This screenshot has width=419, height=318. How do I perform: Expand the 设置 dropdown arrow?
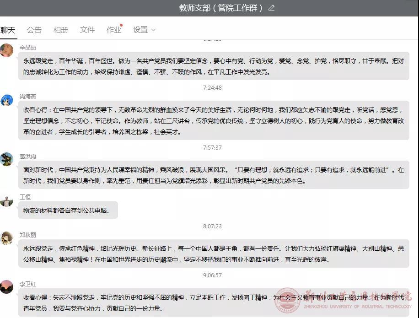153,30
